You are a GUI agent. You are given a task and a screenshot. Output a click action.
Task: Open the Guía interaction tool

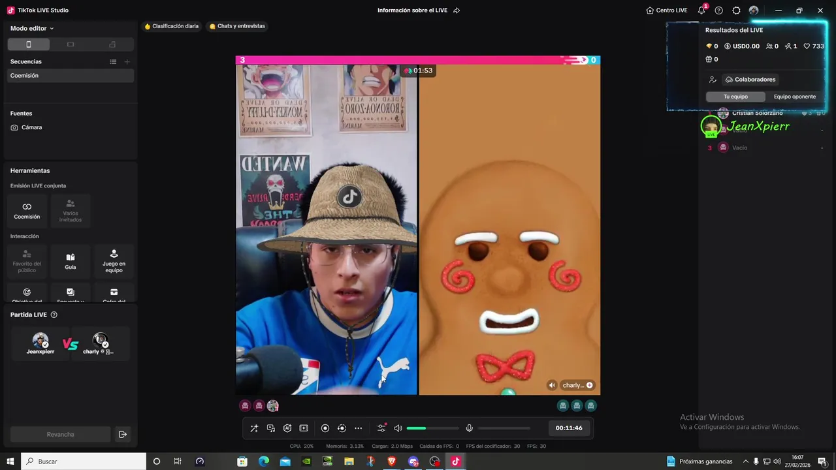(x=71, y=260)
